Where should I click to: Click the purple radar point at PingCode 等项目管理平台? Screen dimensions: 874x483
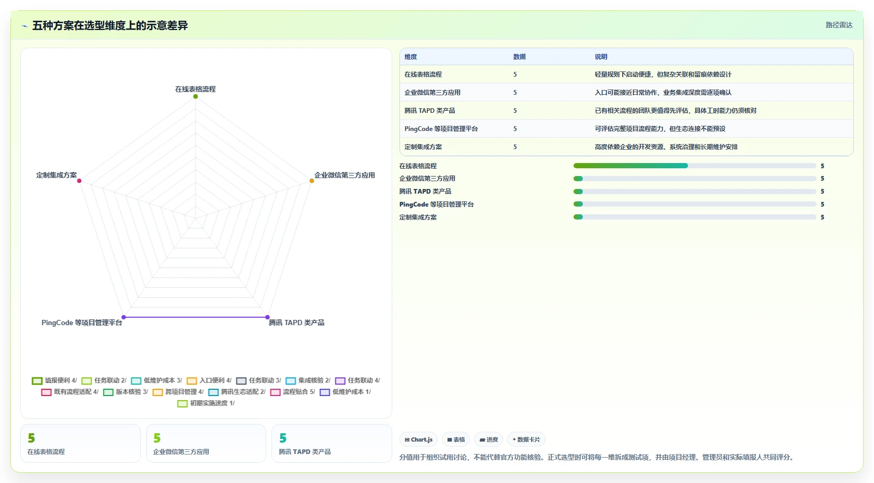tap(123, 317)
